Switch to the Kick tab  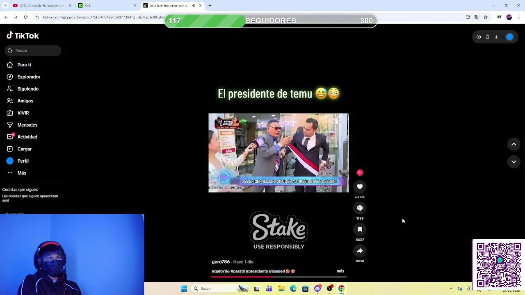[x=107, y=6]
